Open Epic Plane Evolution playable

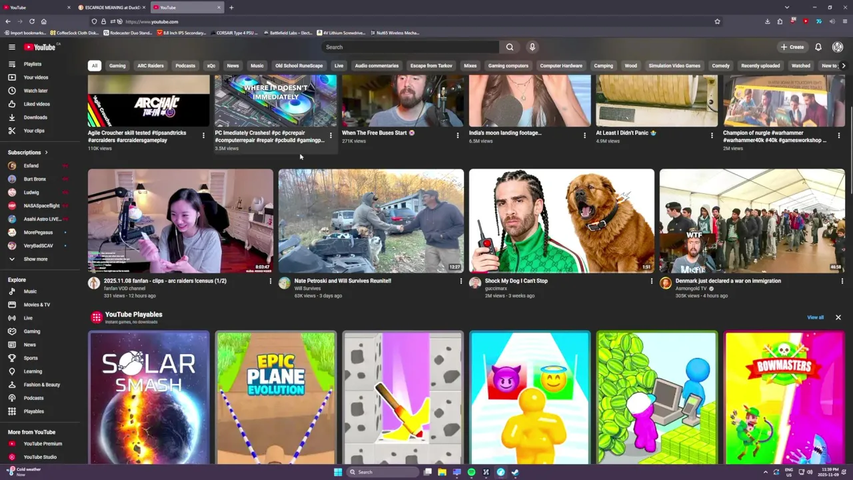(x=276, y=397)
